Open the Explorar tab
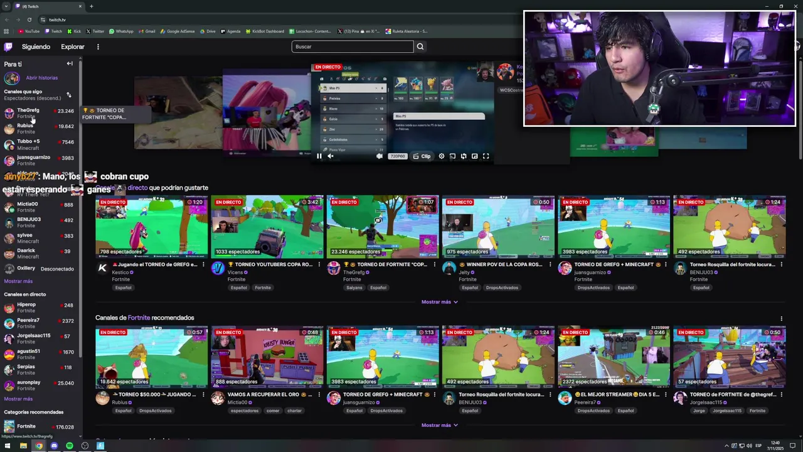 (73, 46)
